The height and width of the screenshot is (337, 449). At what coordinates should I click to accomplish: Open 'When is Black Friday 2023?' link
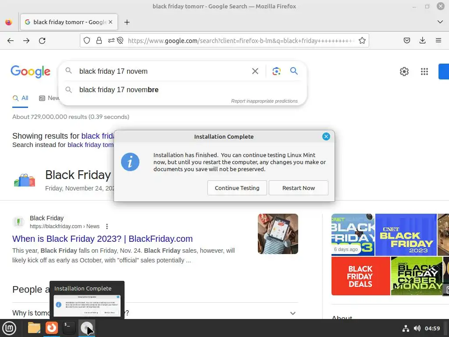pyautogui.click(x=103, y=239)
